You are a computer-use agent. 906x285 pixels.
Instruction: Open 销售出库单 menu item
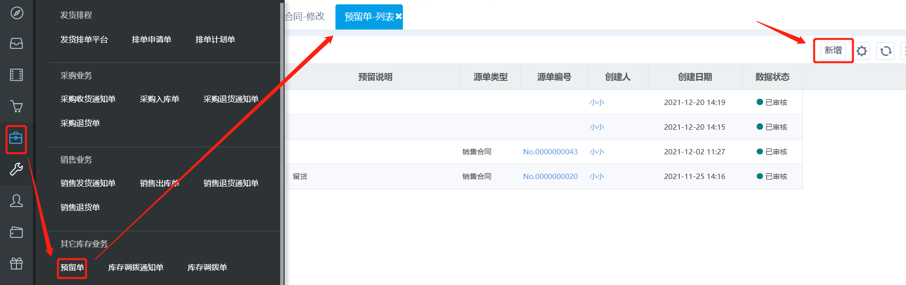tap(159, 183)
